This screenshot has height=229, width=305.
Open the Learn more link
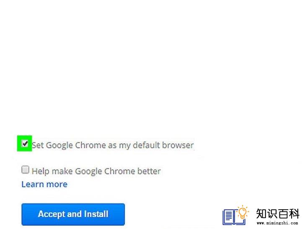click(x=44, y=184)
